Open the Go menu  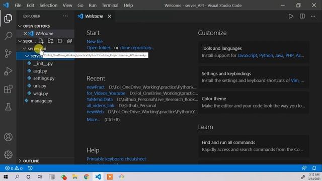pos(80,6)
